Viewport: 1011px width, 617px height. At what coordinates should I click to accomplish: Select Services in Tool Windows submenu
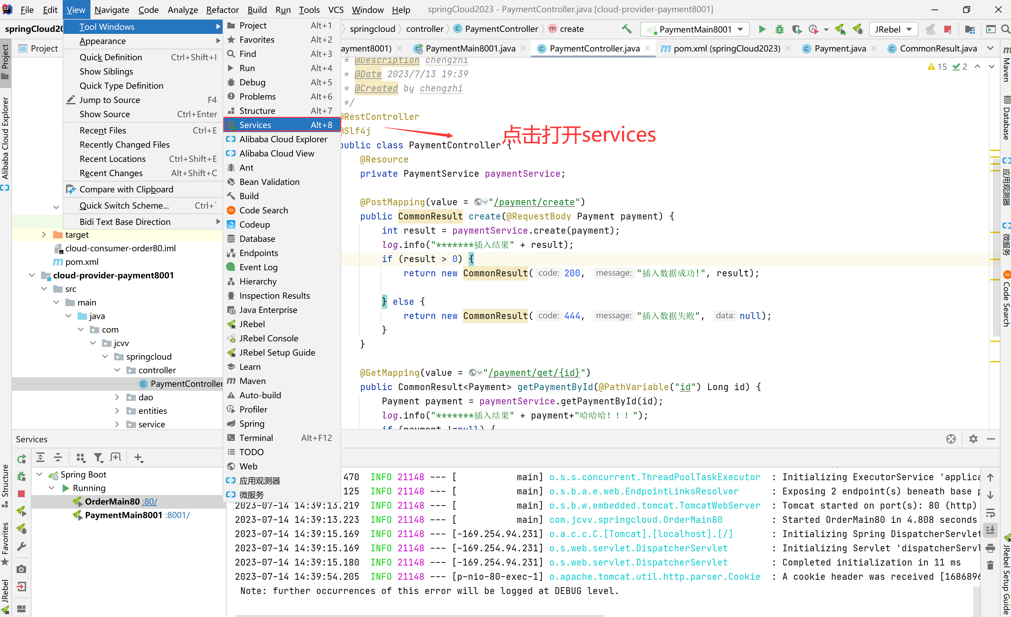(282, 125)
